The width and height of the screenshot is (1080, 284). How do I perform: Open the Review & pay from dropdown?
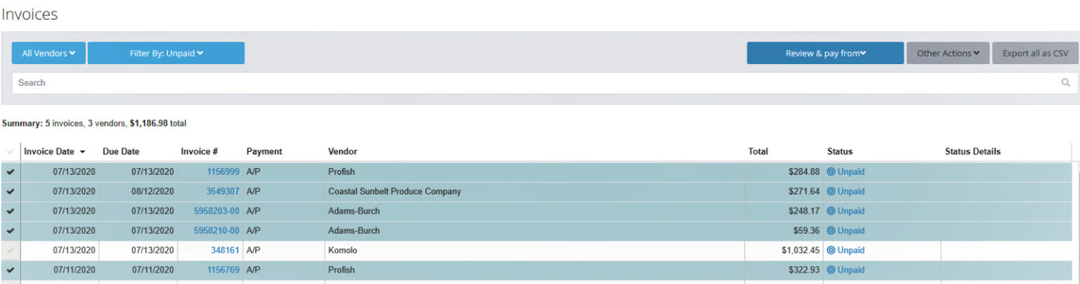tap(825, 53)
